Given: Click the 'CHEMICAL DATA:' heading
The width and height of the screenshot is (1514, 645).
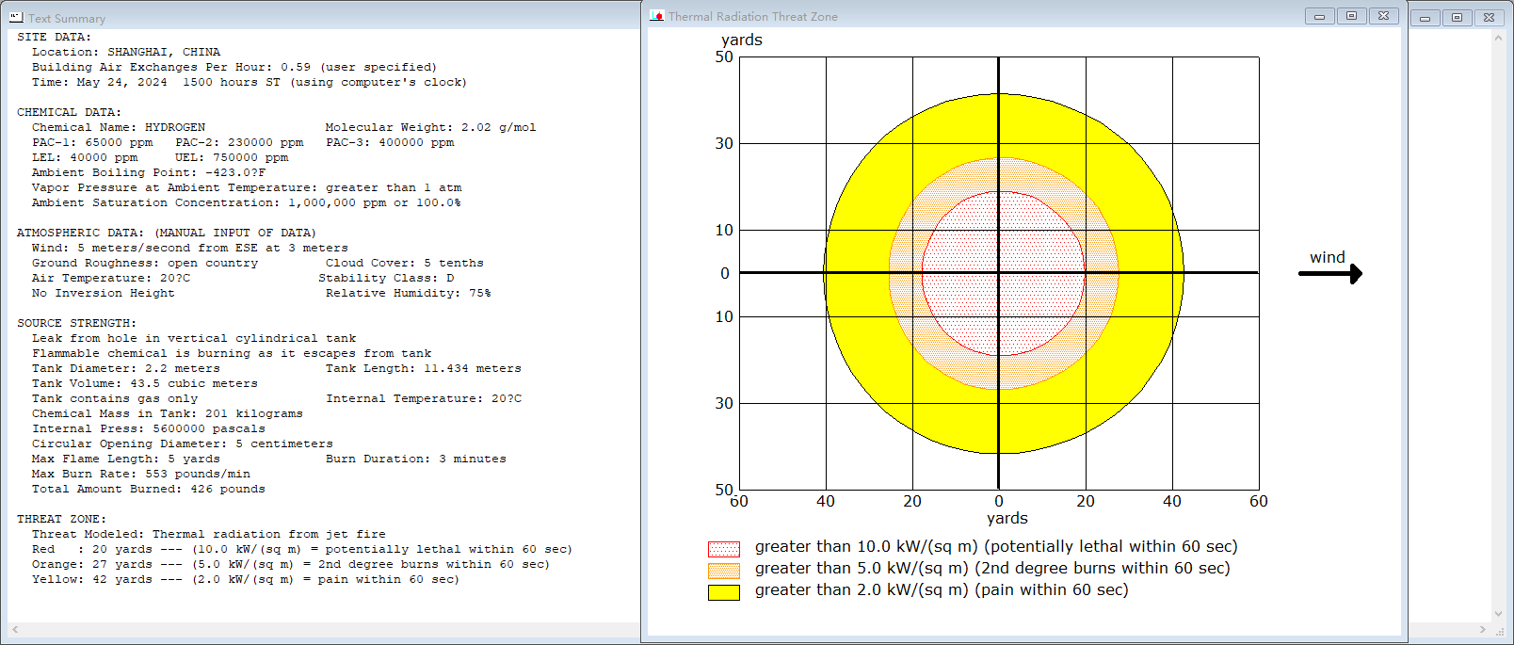Looking at the screenshot, I should pos(70,112).
